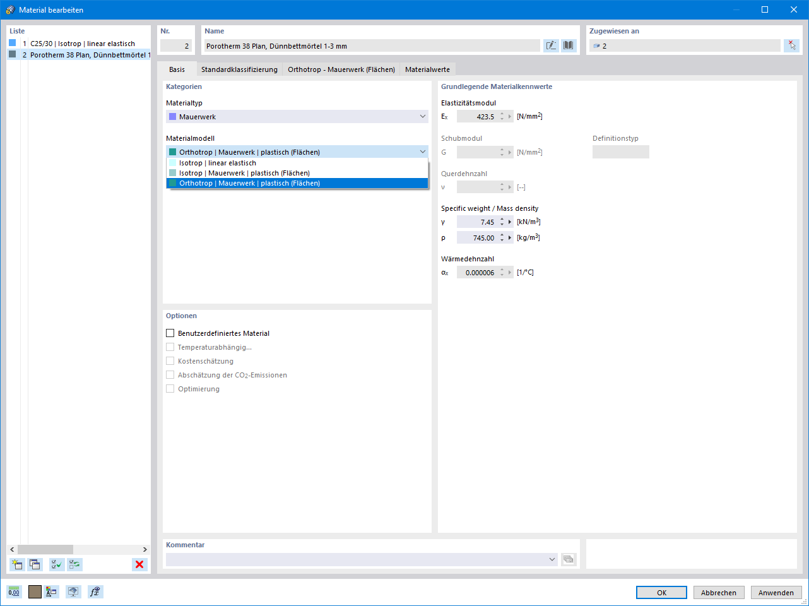Viewport: 809px width, 606px height.
Task: Open the right arrow menu next to Ex value
Action: 510,116
